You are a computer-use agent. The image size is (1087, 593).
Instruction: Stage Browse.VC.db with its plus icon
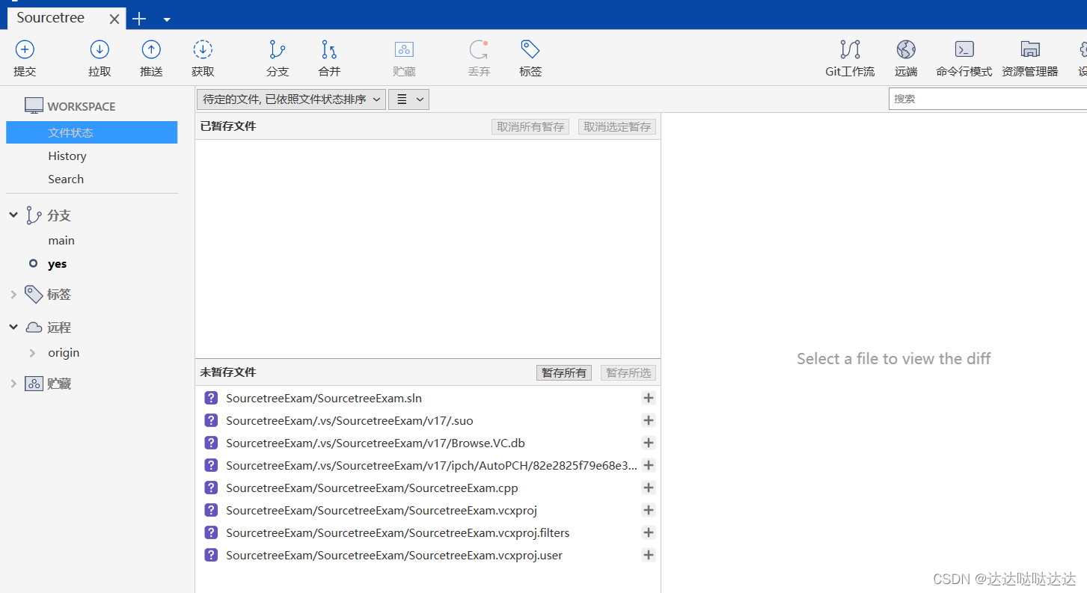(x=649, y=443)
